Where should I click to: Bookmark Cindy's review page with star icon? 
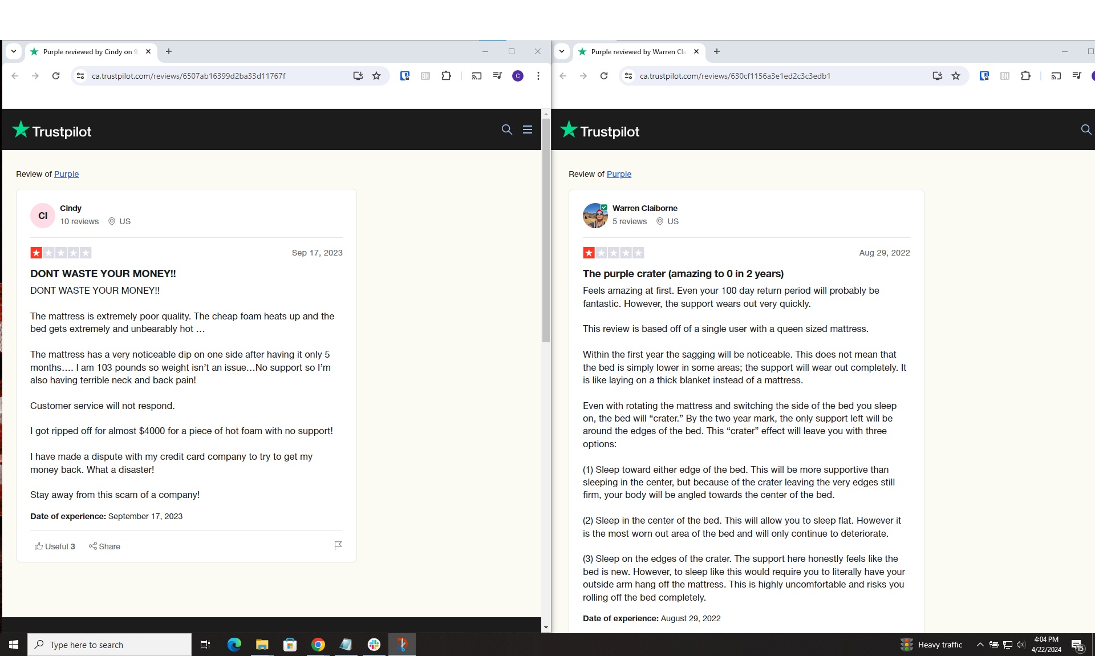coord(376,76)
